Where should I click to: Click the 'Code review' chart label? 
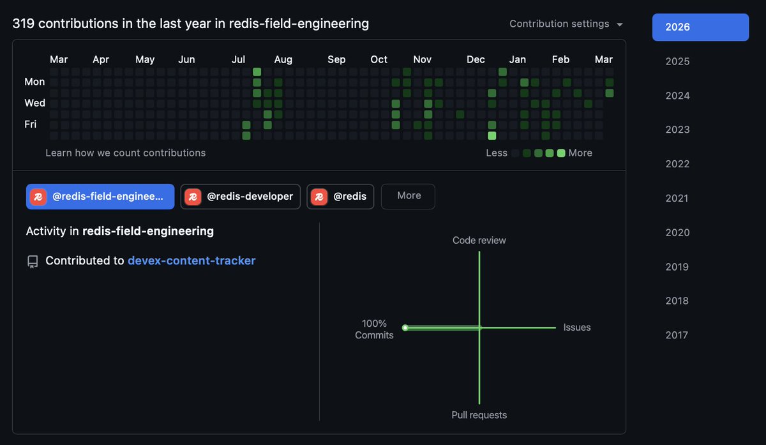479,241
